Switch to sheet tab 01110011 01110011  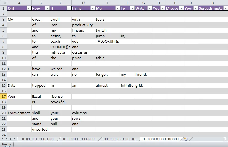tap(79, 139)
